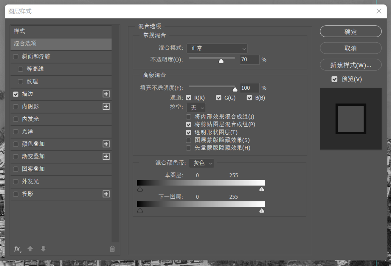Select the 样式 header item

61,31
